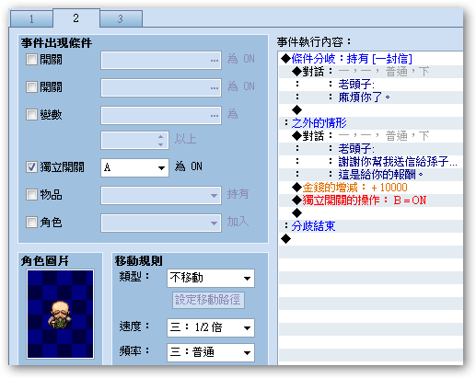This screenshot has width=476, height=378.
Task: Tick the 角色 condition checkbox
Action: tap(31, 222)
